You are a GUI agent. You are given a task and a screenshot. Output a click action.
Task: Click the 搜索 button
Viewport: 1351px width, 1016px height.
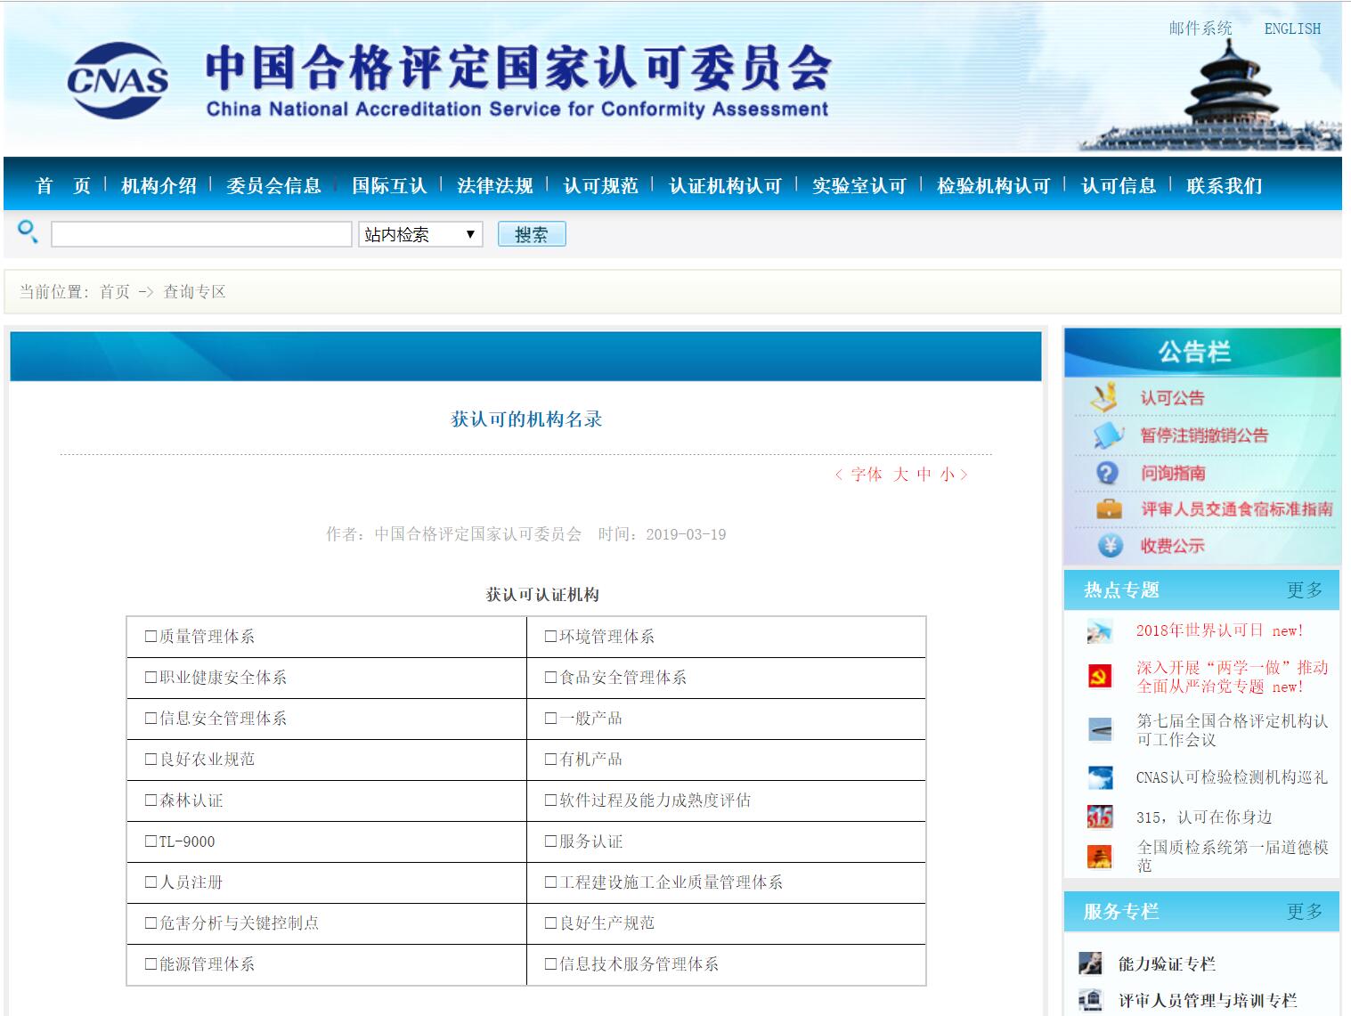[x=532, y=234]
